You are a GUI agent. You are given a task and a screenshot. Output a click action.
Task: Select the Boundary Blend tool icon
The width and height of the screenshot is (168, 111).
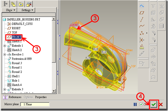coord(153,70)
